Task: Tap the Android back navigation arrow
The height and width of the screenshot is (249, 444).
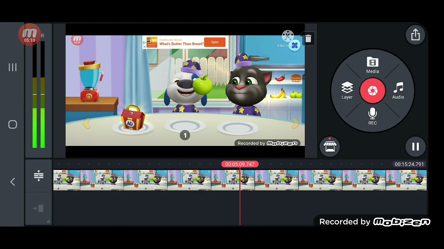Action: [x=12, y=182]
